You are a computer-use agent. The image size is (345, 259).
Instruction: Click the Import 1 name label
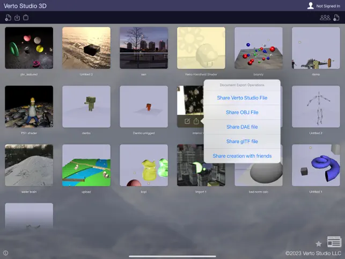201,192
